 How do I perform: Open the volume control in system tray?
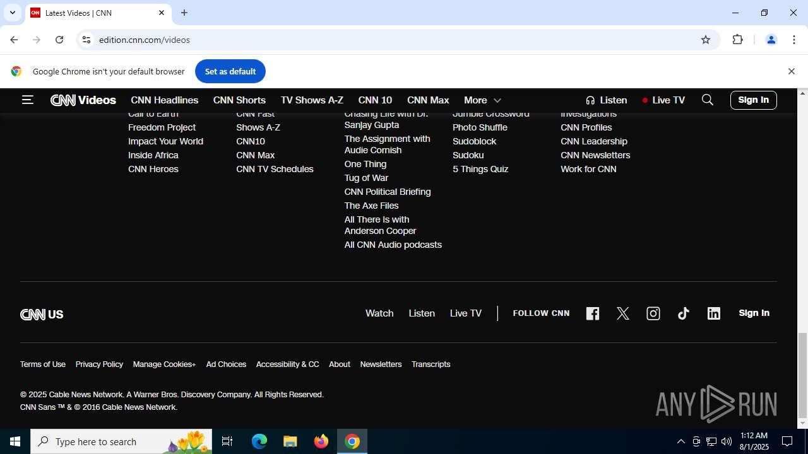[x=726, y=441]
